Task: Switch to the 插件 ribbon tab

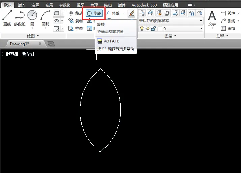Action: (122, 5)
